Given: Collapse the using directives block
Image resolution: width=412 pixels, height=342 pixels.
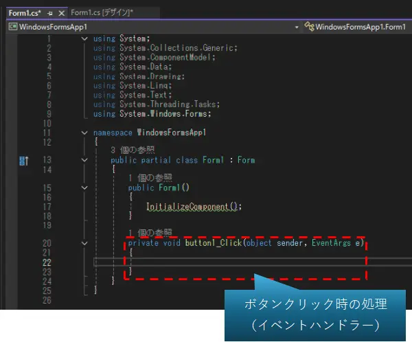Looking at the screenshot, I should 84,39.
